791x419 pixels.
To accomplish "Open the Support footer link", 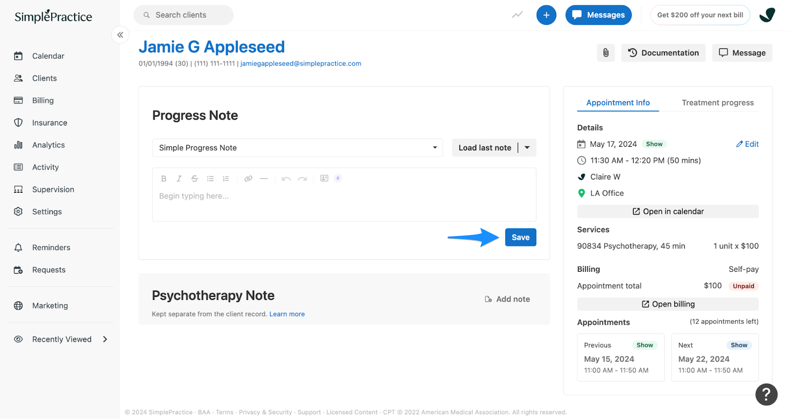I will click(x=309, y=412).
